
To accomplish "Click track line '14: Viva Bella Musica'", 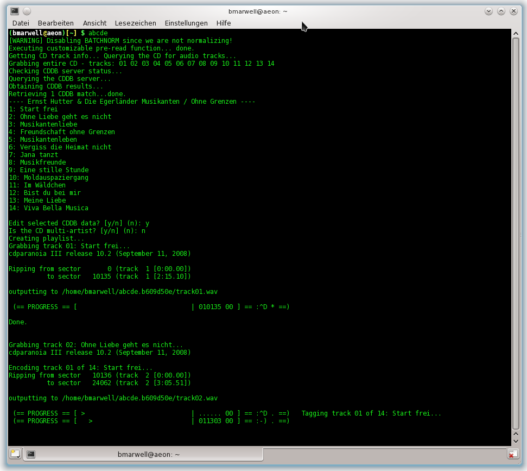I will click(x=49, y=208).
